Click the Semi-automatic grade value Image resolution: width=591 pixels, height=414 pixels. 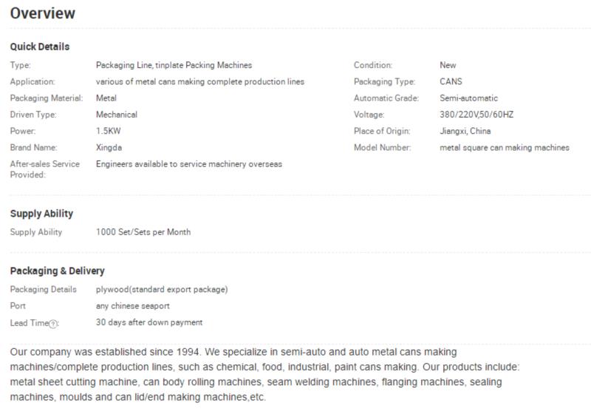point(468,98)
